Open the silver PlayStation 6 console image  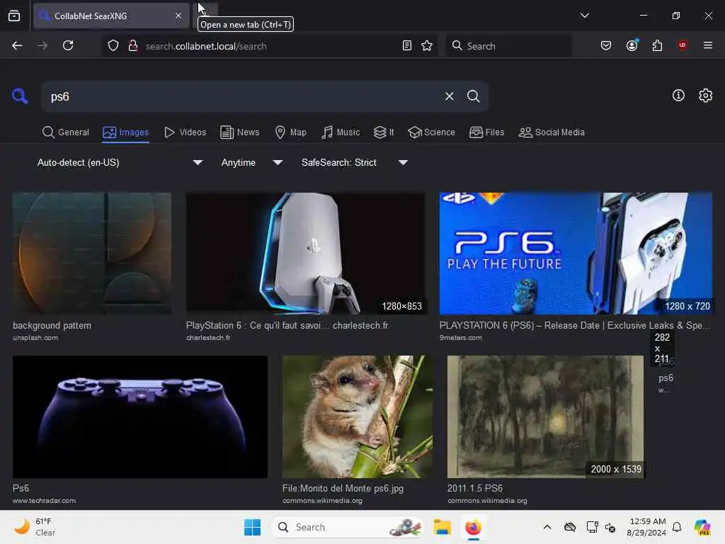(305, 254)
